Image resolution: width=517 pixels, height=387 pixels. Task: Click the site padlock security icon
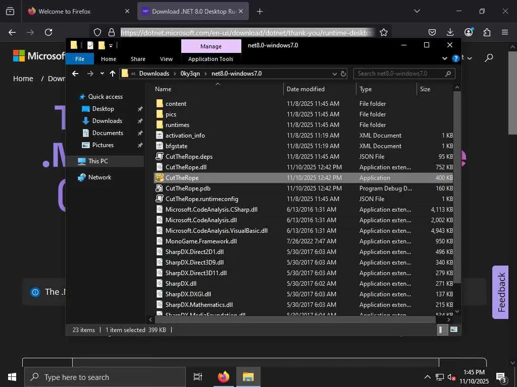click(112, 32)
